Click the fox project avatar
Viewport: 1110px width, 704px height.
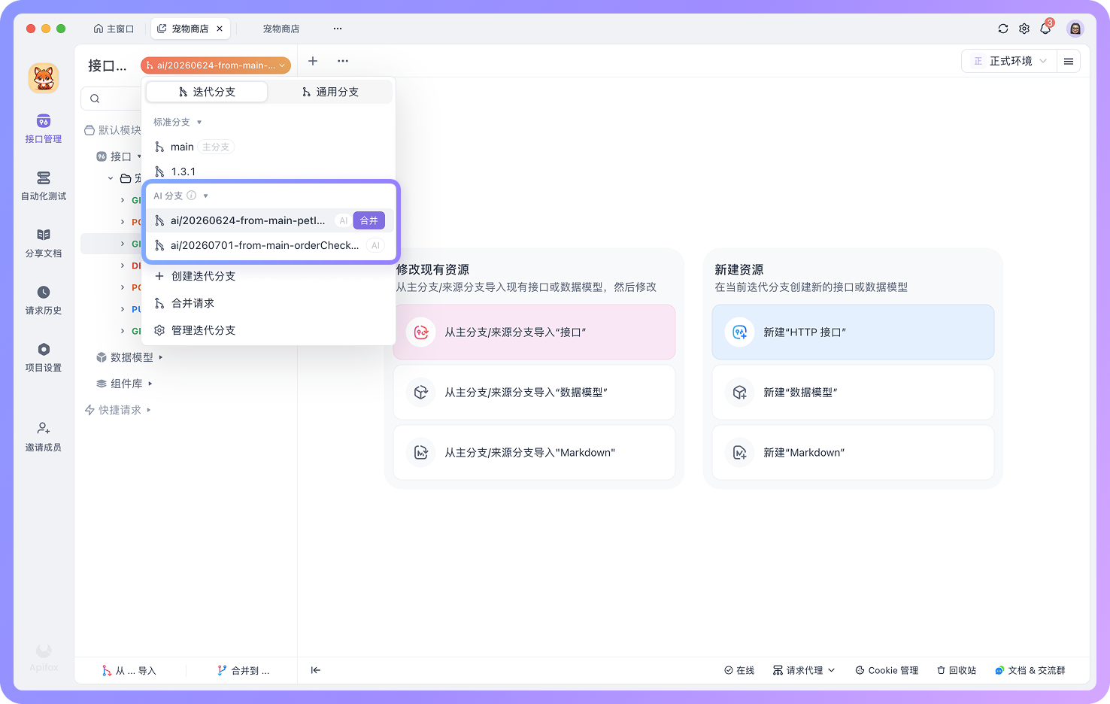(x=44, y=78)
